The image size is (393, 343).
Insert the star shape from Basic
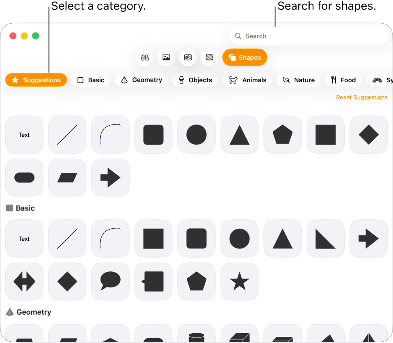pyautogui.click(x=239, y=281)
